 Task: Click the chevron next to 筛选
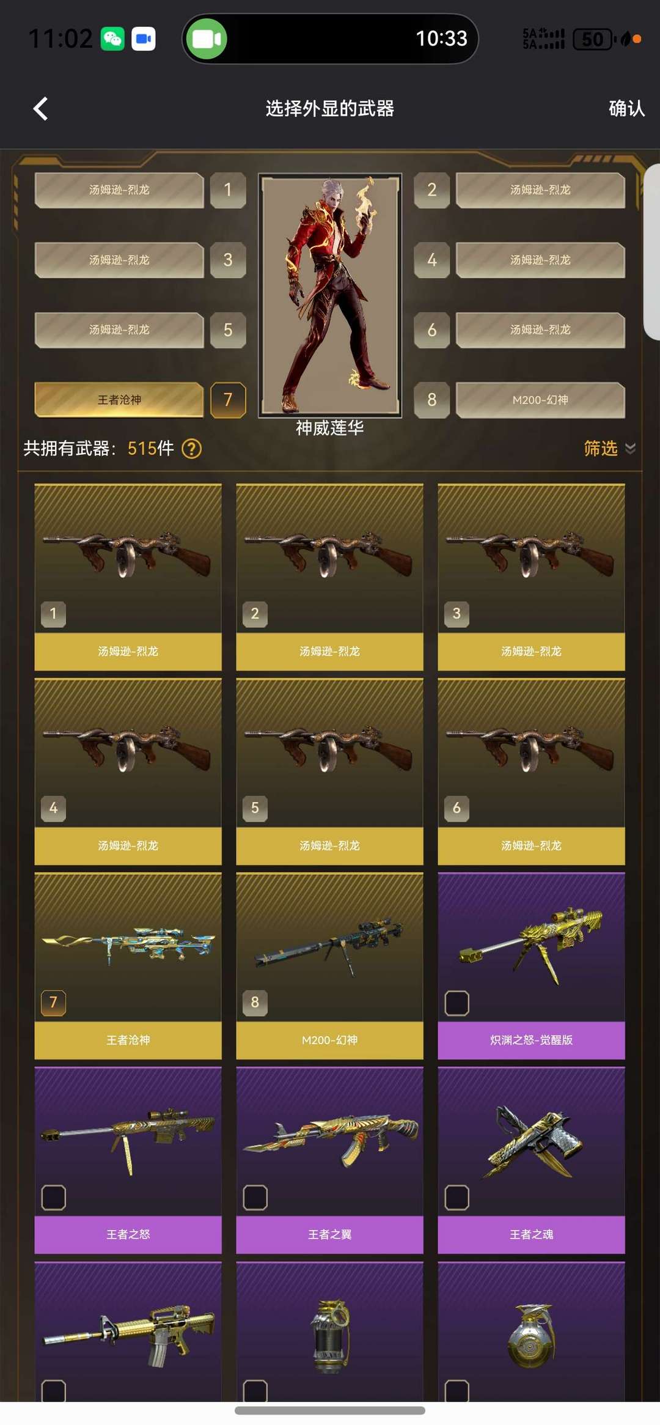click(630, 449)
